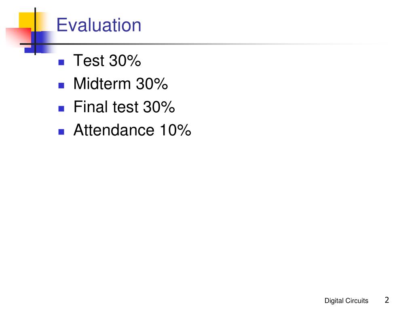This screenshot has width=414, height=310.
Task: Click the vertical black line in logo
Action: 35,31
